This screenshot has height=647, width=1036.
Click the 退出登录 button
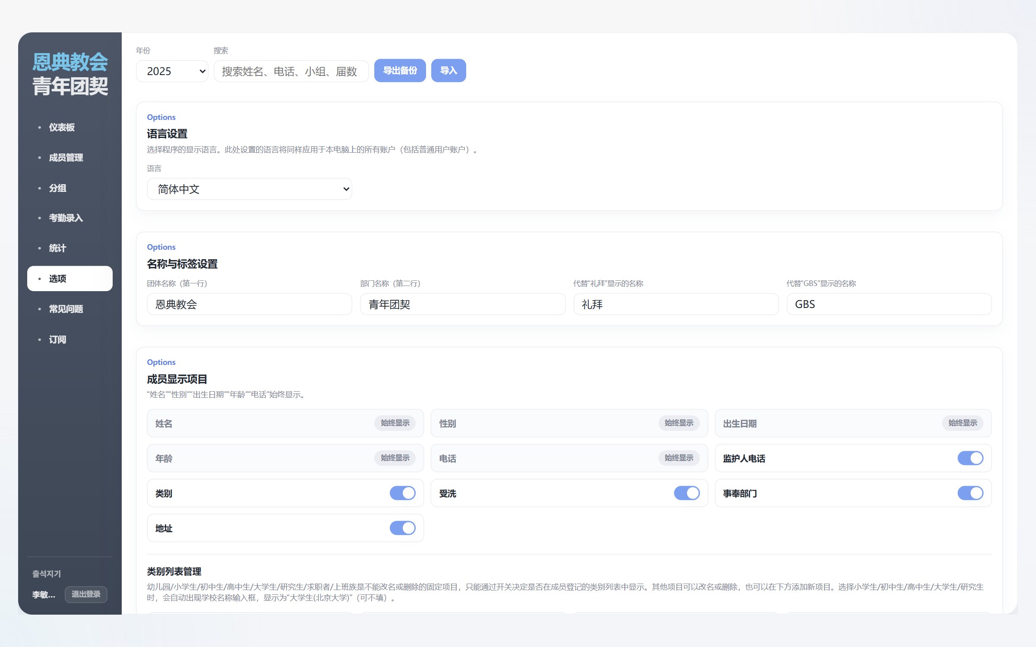86,594
